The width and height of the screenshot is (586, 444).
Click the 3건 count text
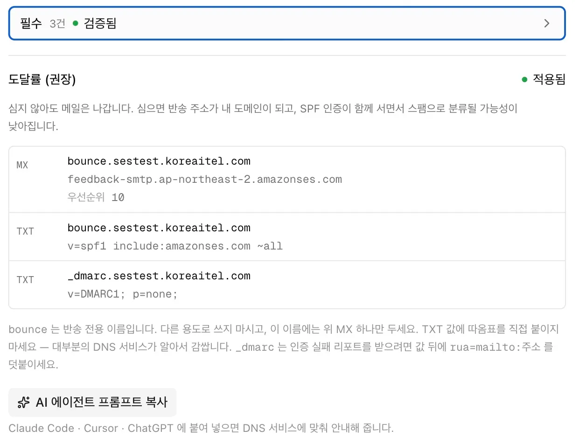coord(57,23)
